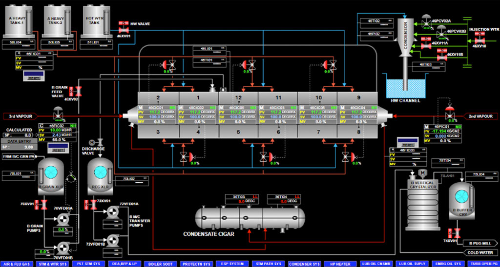
Task: Click the 75TI04 indicator box
Action: click(448, 163)
